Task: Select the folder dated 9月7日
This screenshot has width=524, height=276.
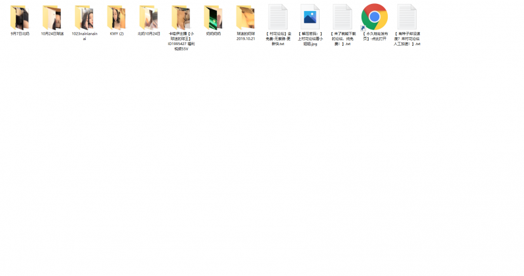Action: click(x=20, y=17)
